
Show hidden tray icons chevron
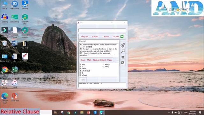coord(169,112)
